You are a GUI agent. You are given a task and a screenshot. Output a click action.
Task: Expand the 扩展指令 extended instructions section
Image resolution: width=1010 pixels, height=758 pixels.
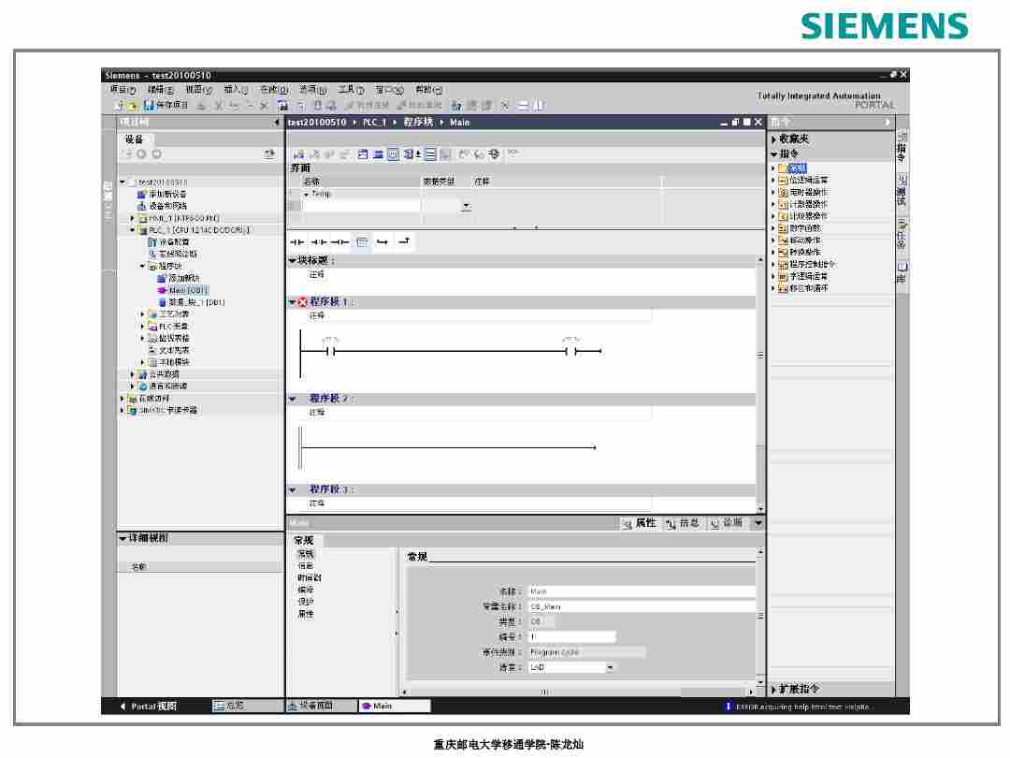(773, 689)
